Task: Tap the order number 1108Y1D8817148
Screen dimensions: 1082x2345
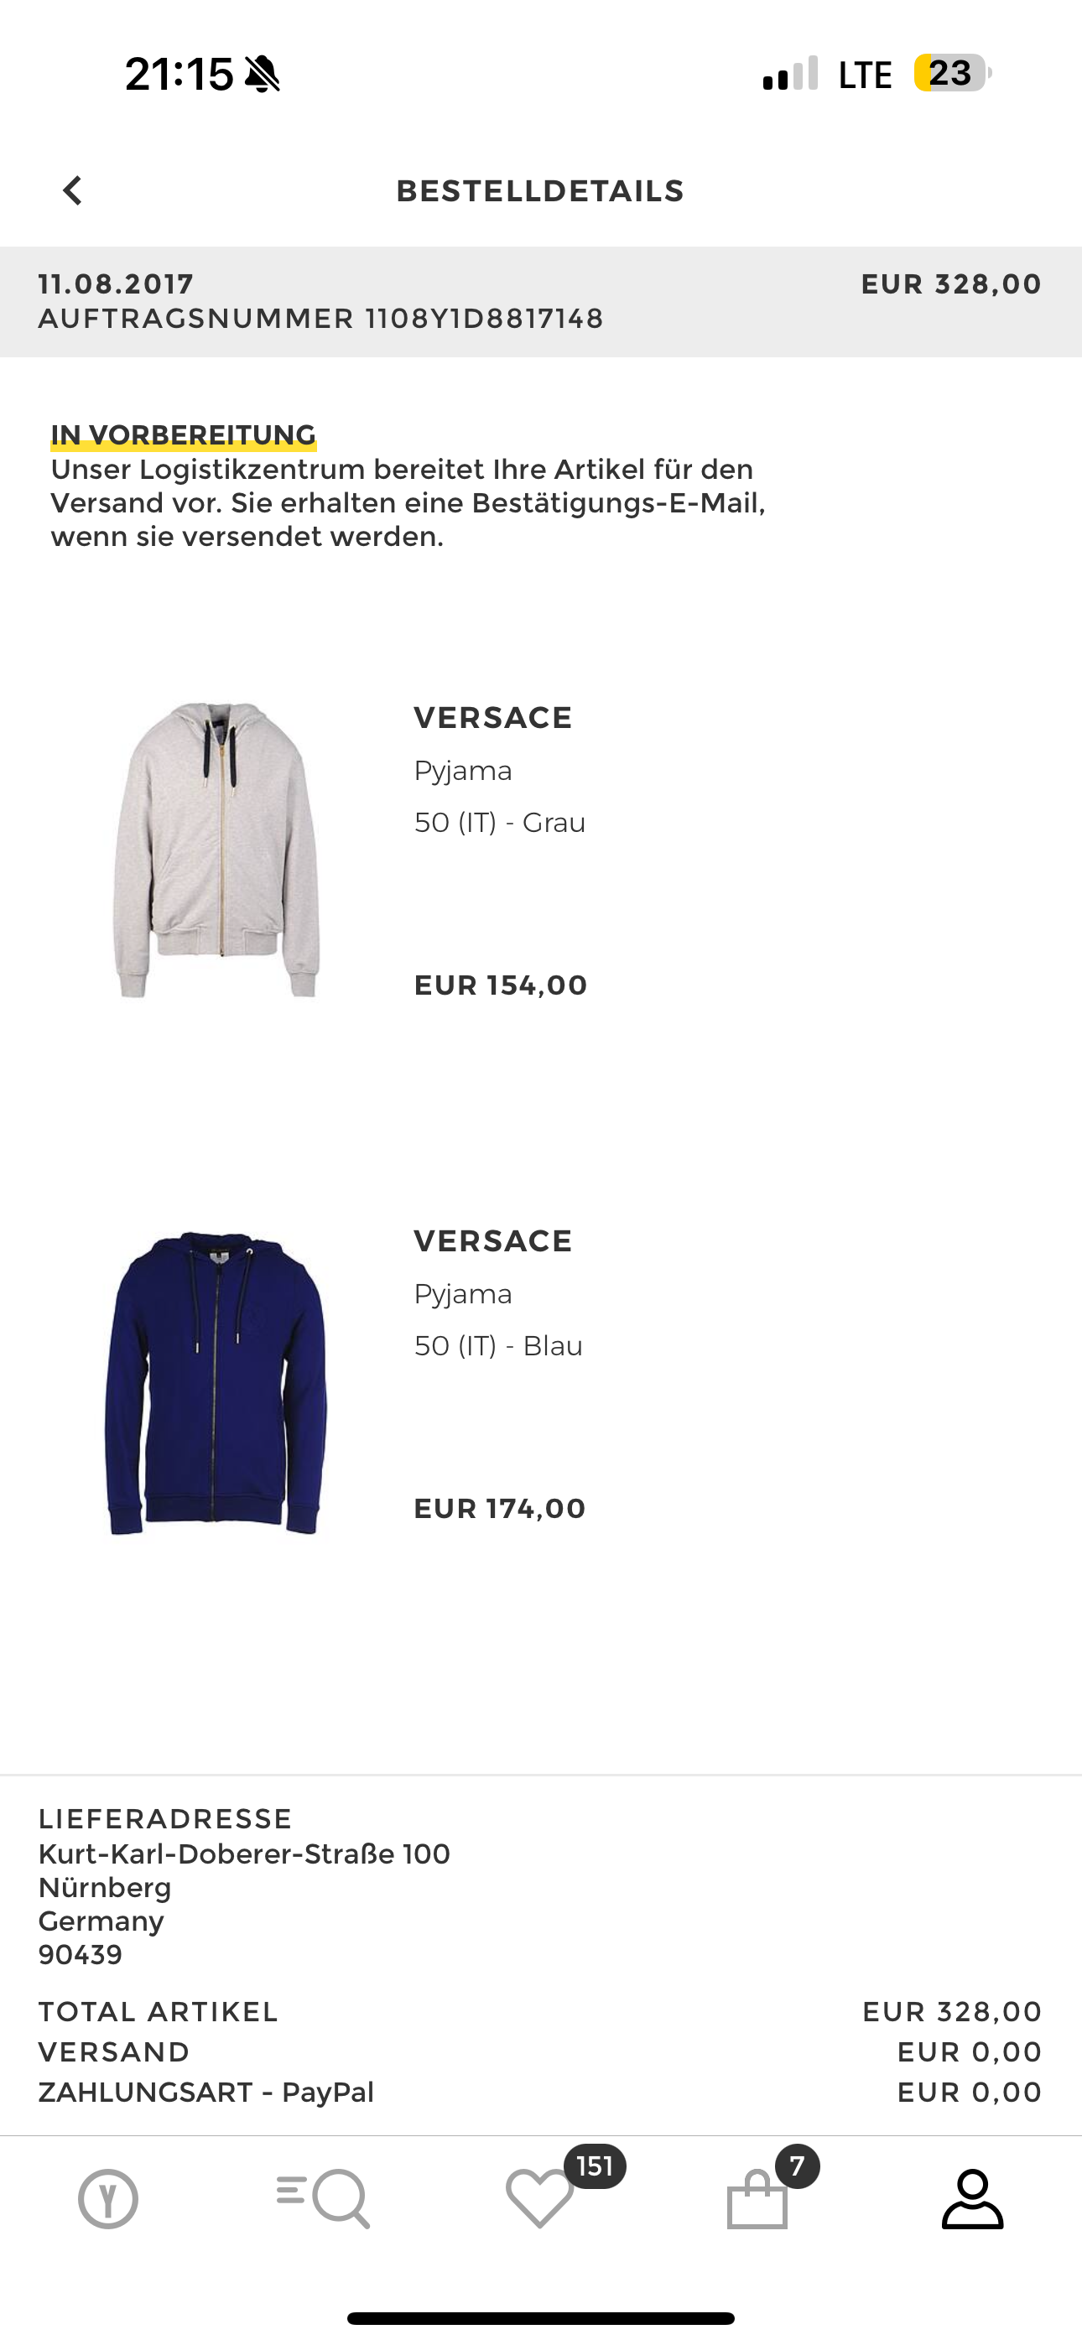Action: click(x=485, y=319)
